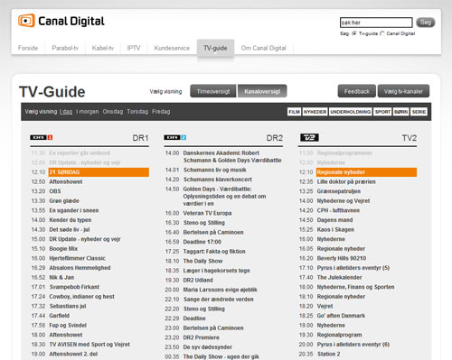452x360 pixels.
Task: Open the Parabol-tv tab
Action: pyautogui.click(x=65, y=48)
